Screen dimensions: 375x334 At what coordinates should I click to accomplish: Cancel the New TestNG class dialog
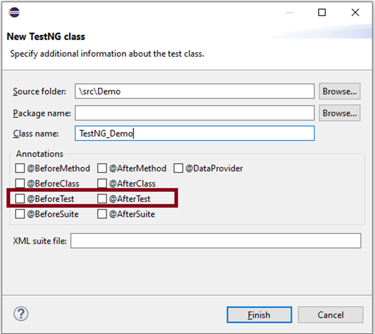click(330, 315)
